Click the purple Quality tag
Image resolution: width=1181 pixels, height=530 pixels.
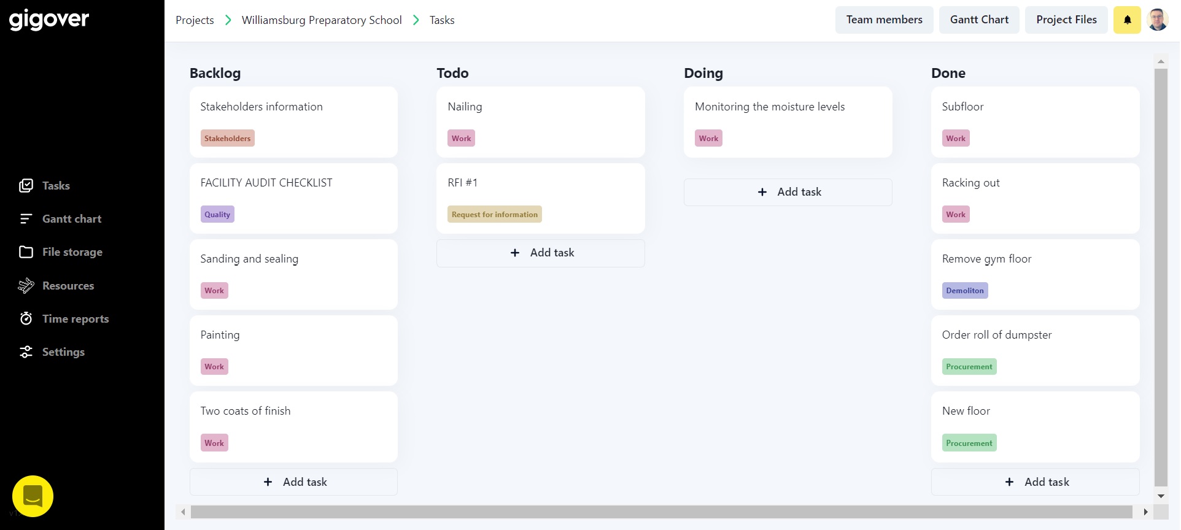pyautogui.click(x=217, y=215)
